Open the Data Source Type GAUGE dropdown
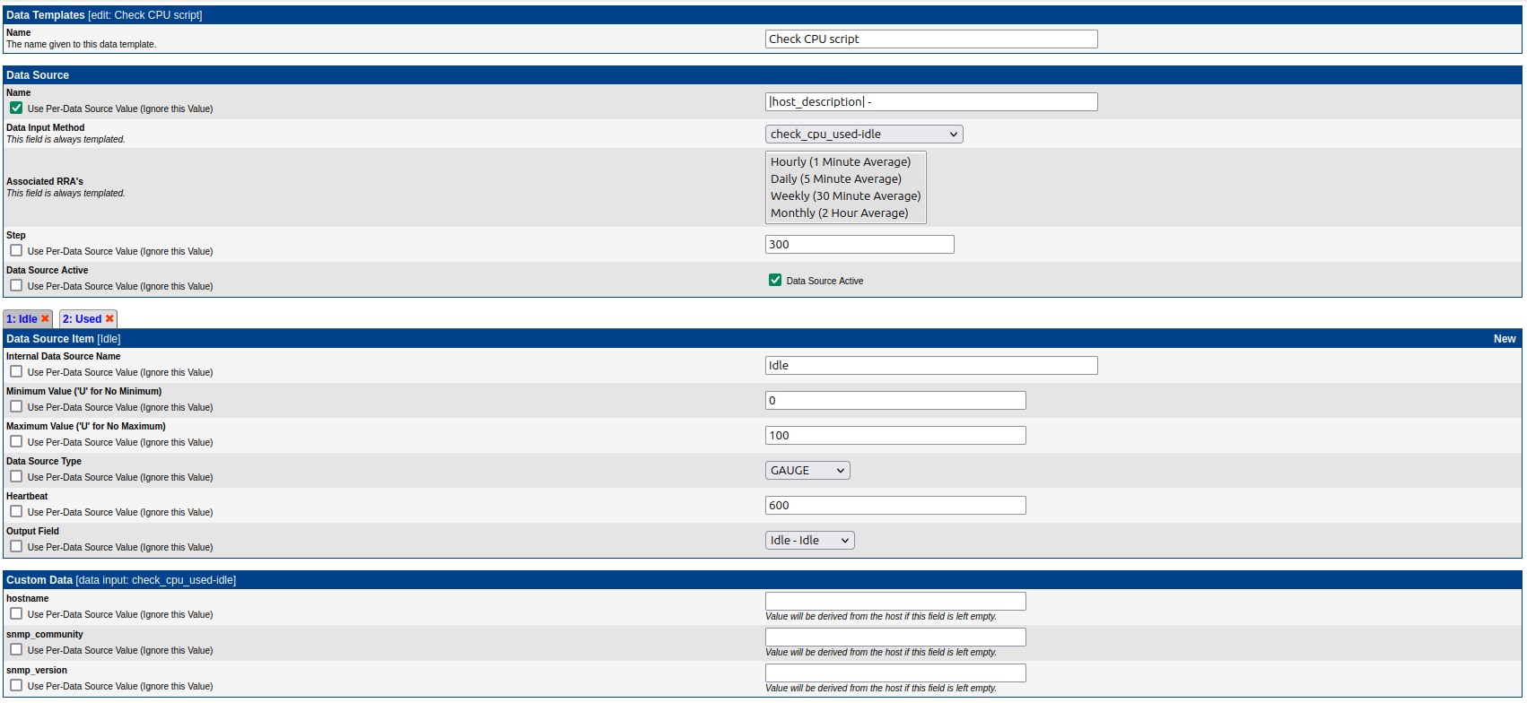 tap(807, 471)
